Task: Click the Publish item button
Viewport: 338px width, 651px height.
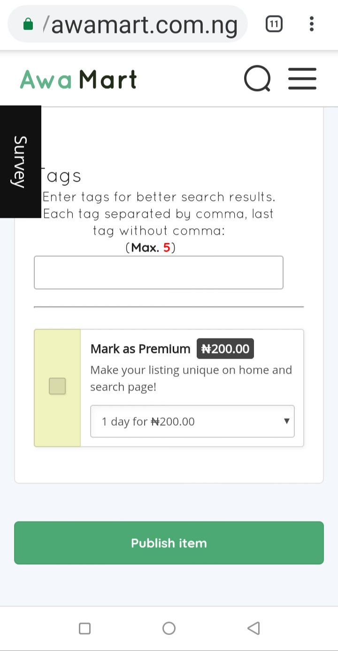Action: 169,543
